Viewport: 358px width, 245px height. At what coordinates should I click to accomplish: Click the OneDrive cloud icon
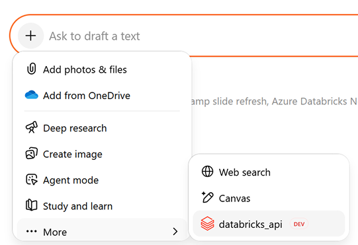[32, 95]
